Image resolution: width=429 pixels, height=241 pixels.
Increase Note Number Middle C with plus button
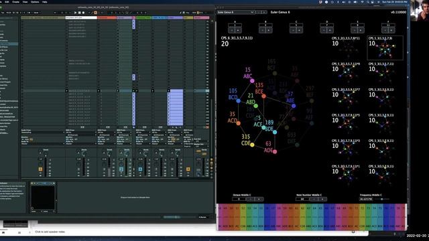click(x=322, y=199)
